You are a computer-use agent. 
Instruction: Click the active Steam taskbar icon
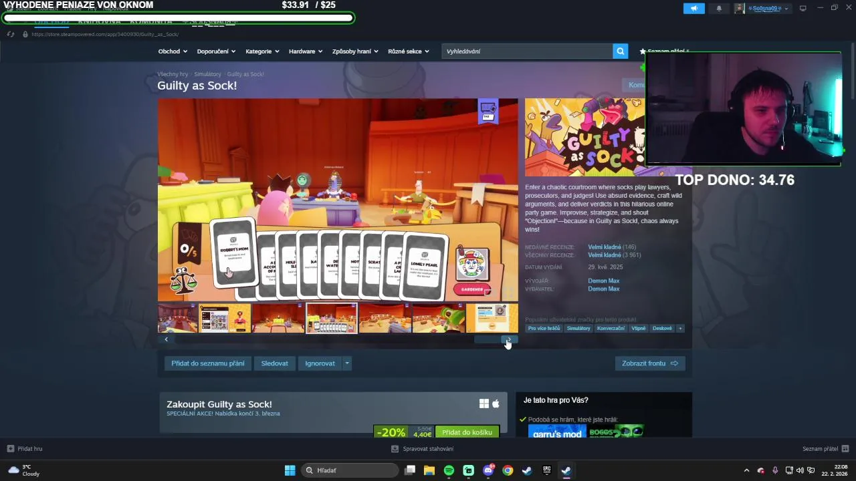[x=566, y=470]
